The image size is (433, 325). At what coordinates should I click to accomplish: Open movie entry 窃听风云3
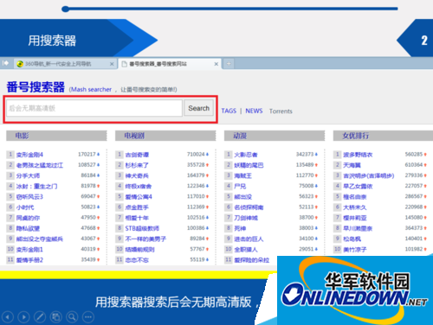(29, 197)
